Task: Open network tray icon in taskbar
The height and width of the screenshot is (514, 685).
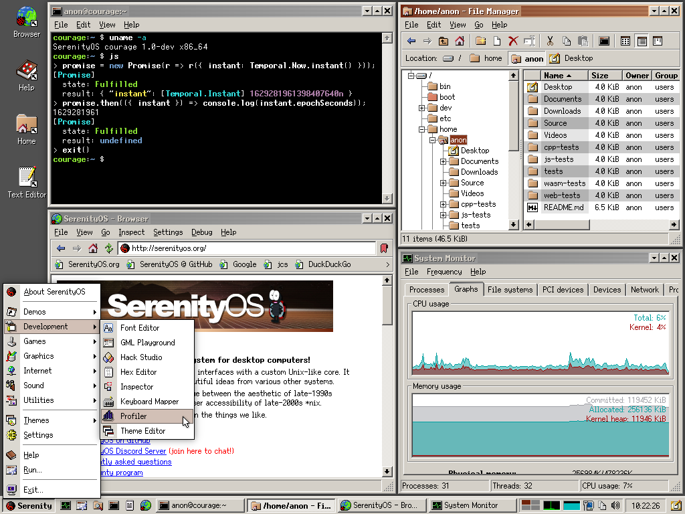Action: 589,506
